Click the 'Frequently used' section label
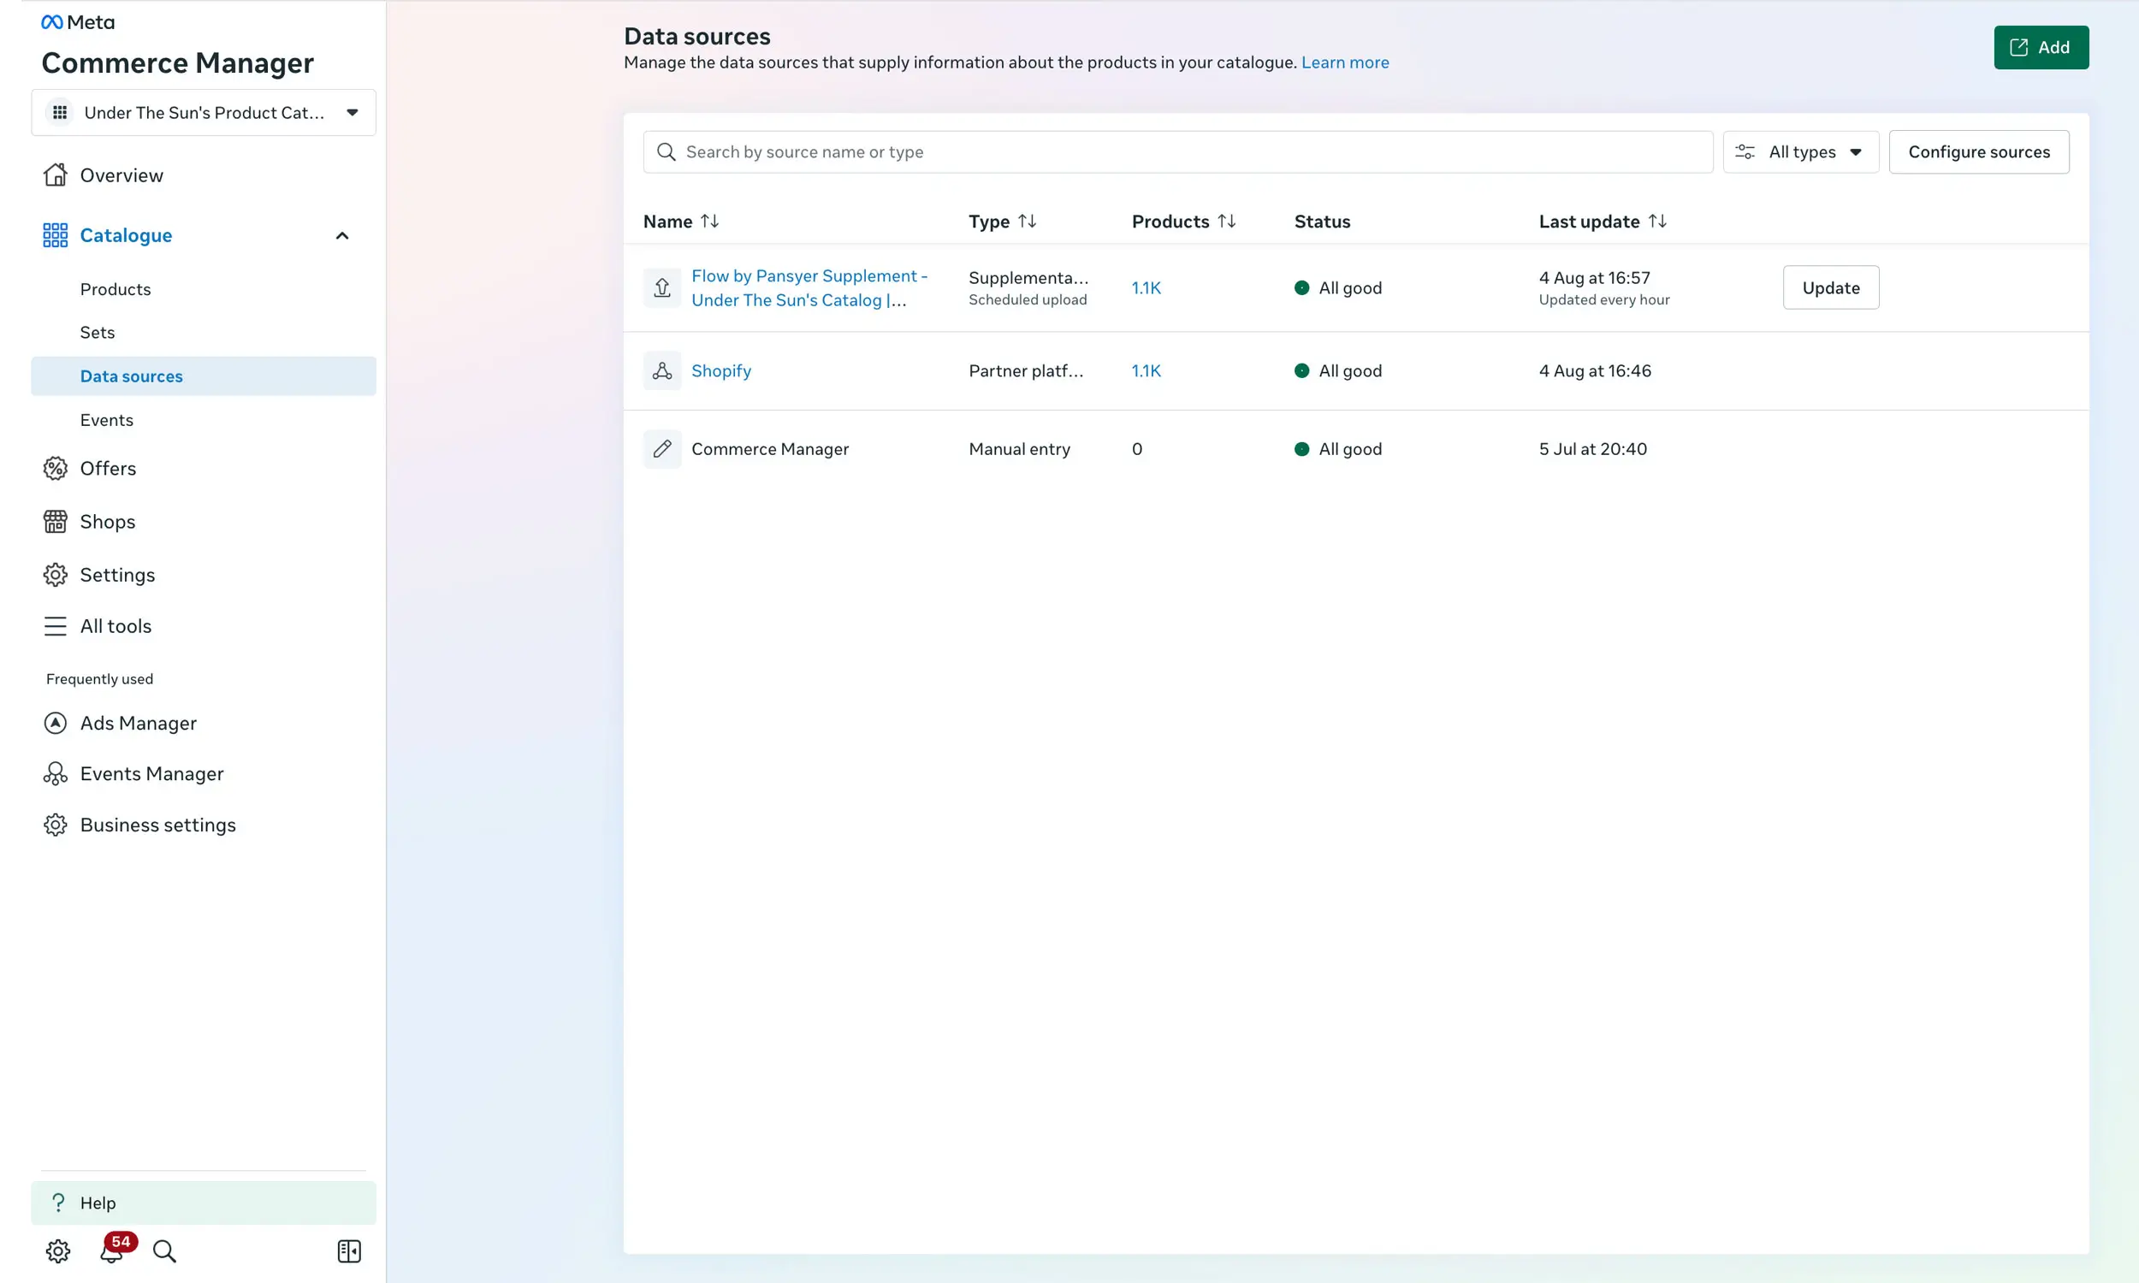2139x1283 pixels. point(99,679)
